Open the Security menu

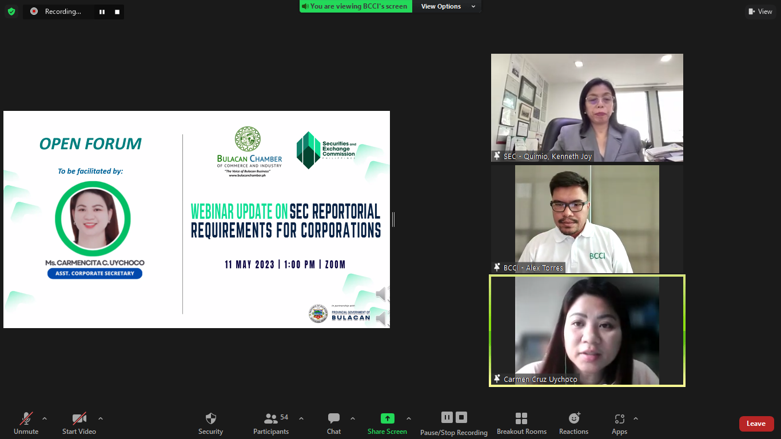click(210, 424)
